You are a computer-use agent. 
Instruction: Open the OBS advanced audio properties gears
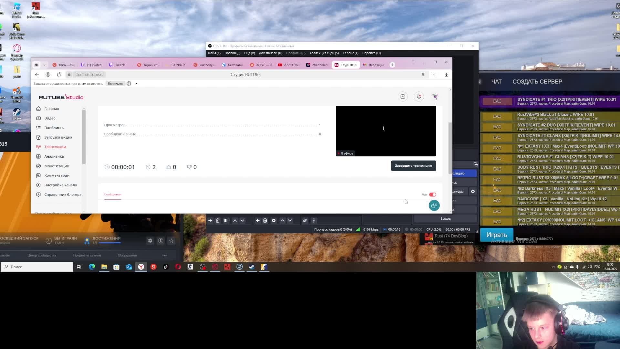pyautogui.click(x=305, y=220)
